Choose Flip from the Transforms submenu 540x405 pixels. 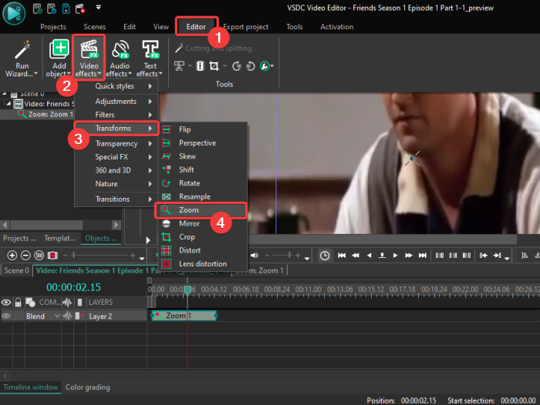coord(203,129)
